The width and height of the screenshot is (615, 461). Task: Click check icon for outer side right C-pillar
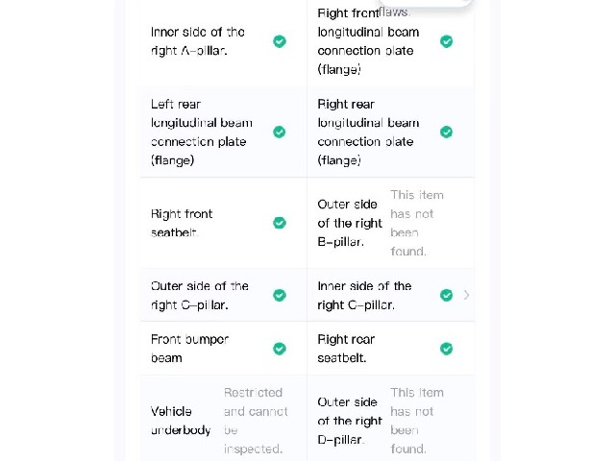(x=280, y=295)
